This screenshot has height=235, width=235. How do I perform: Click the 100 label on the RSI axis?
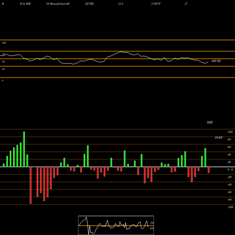pos(4,43)
